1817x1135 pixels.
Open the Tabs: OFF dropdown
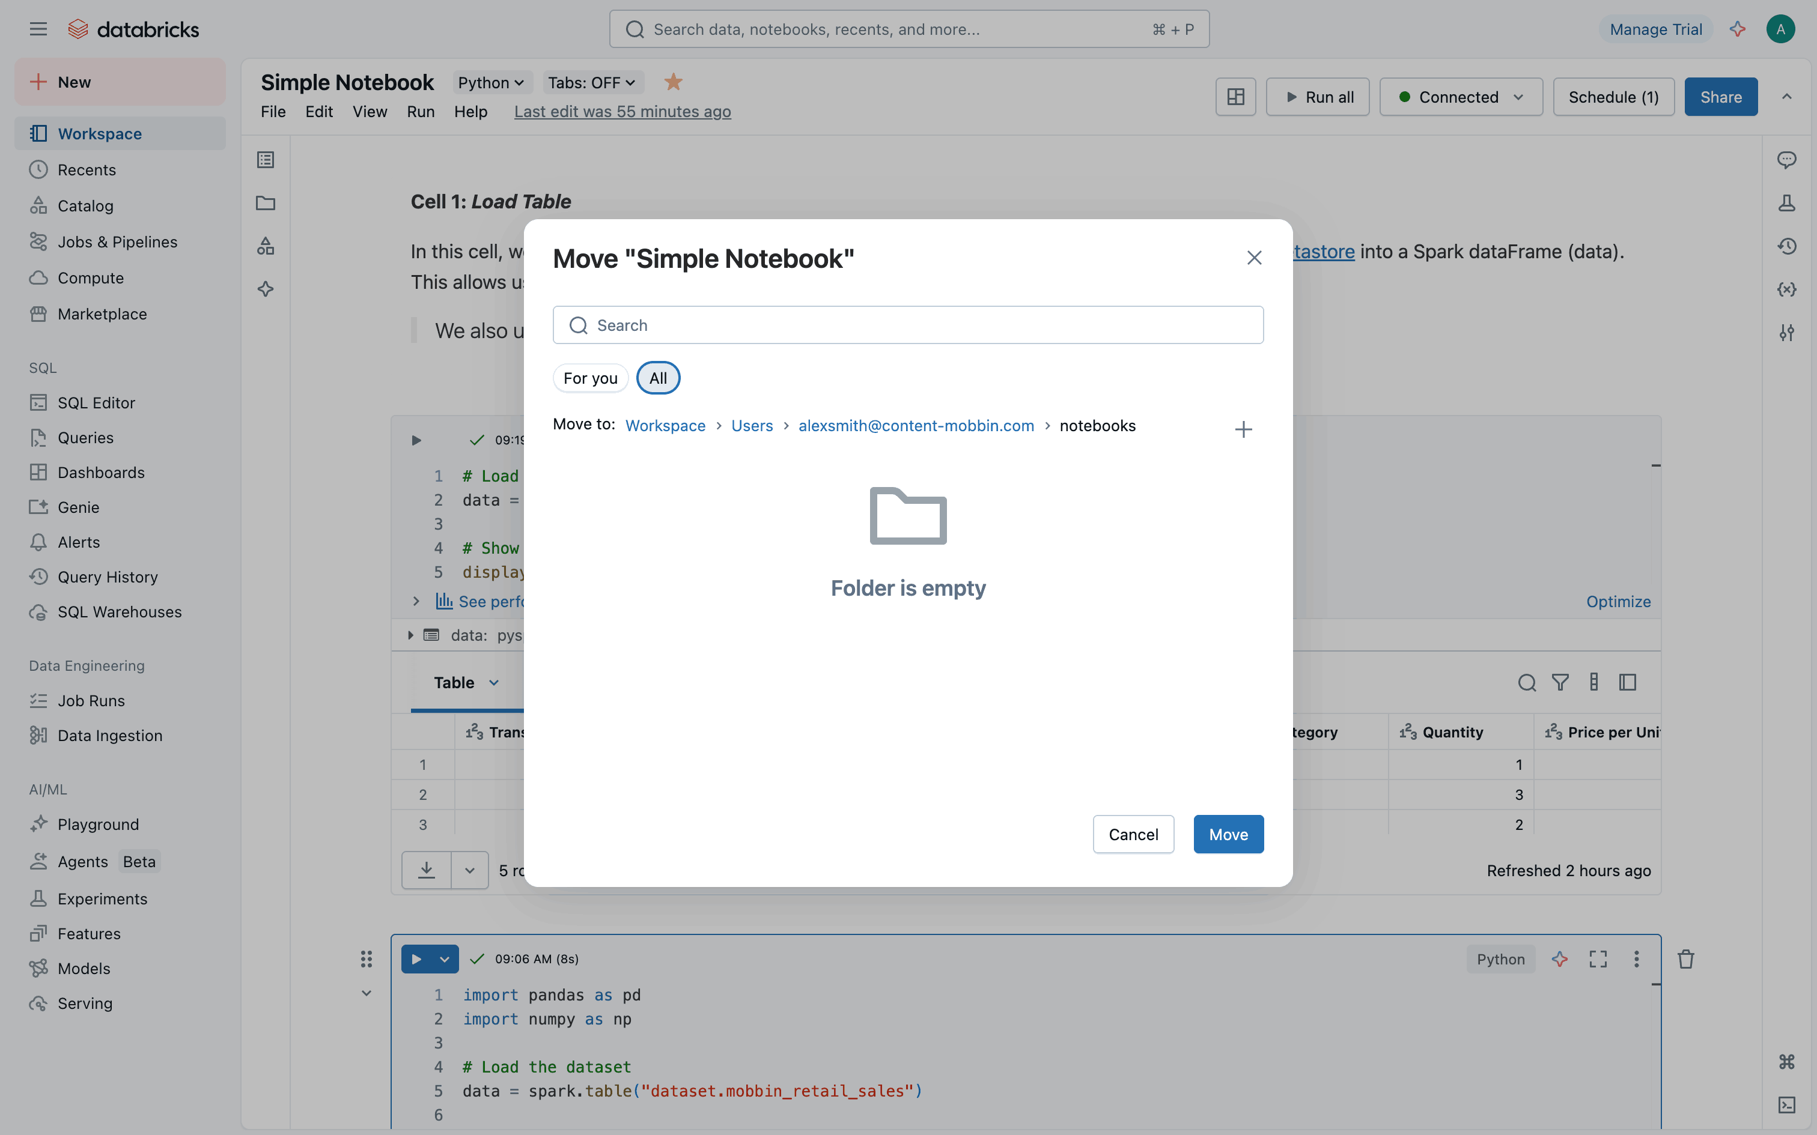[x=592, y=83]
